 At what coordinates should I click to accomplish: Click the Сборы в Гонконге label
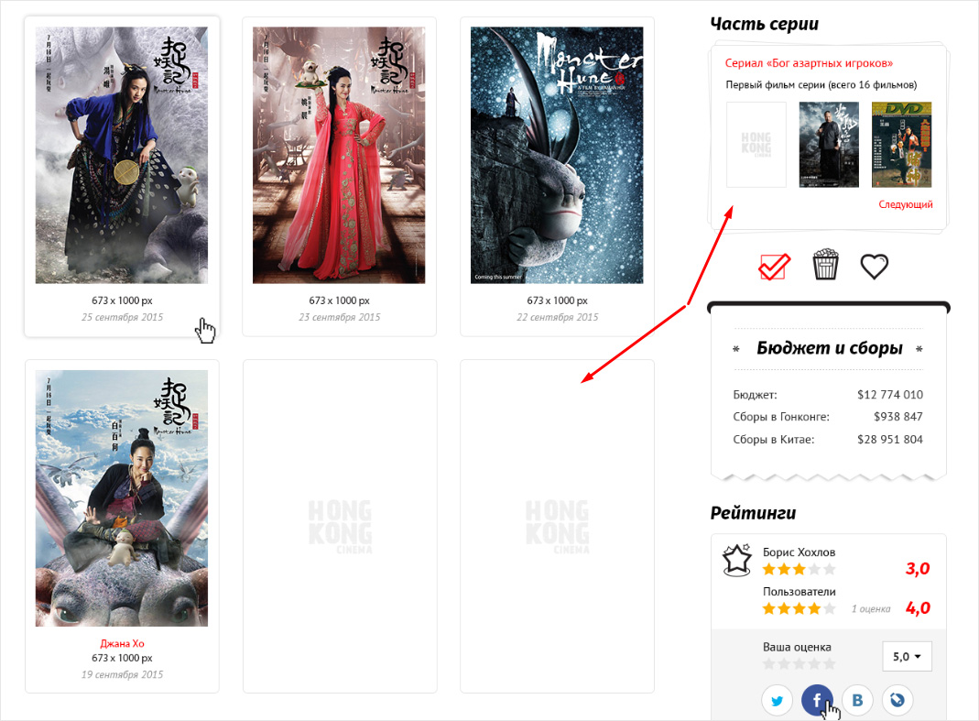click(781, 417)
